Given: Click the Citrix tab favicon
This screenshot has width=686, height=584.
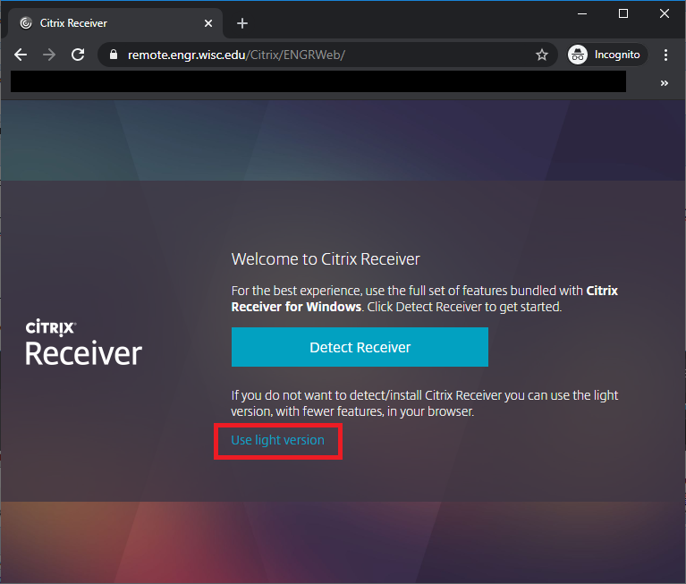Looking at the screenshot, I should coord(26,23).
